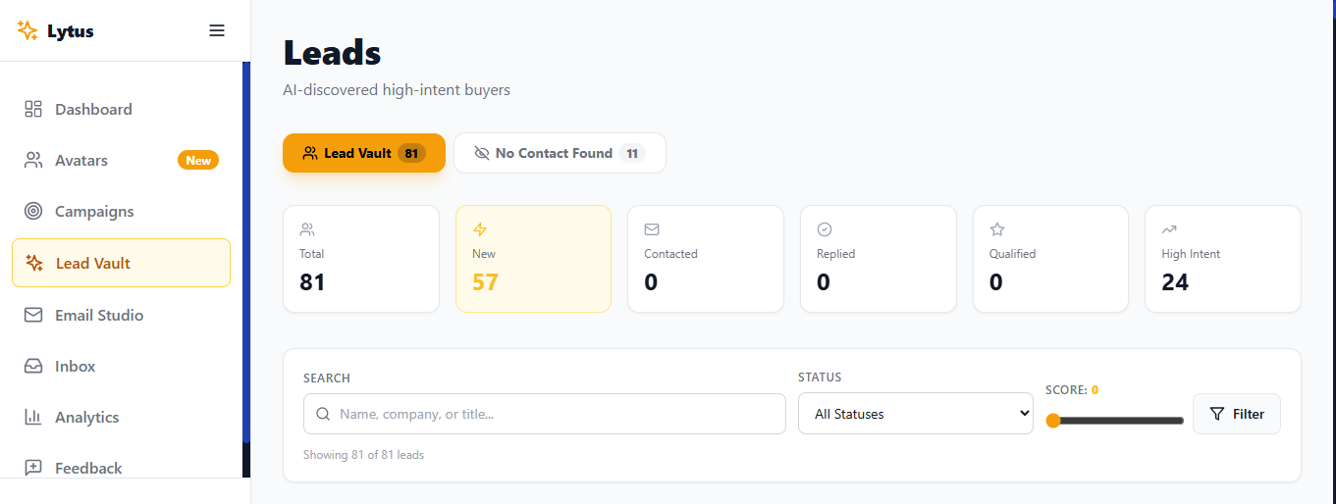Click the Email Studio envelope icon
The width and height of the screenshot is (1336, 504).
[x=33, y=315]
